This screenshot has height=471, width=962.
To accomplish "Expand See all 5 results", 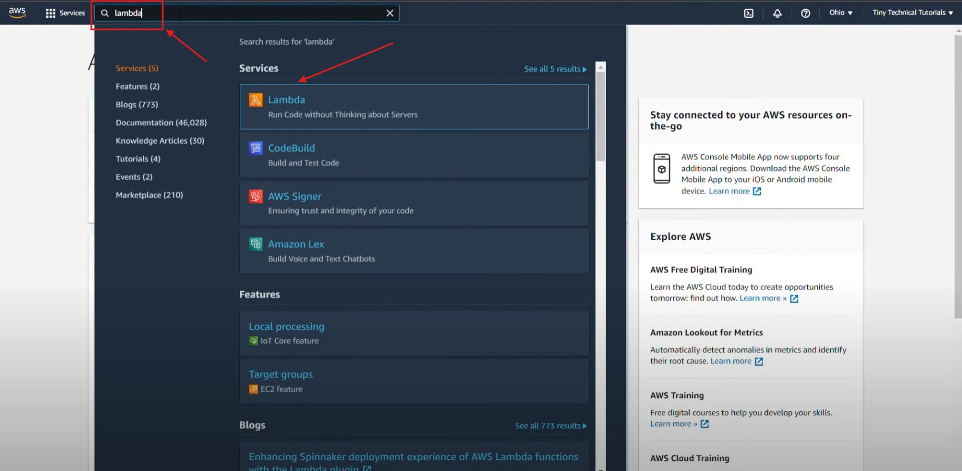I will (x=555, y=69).
